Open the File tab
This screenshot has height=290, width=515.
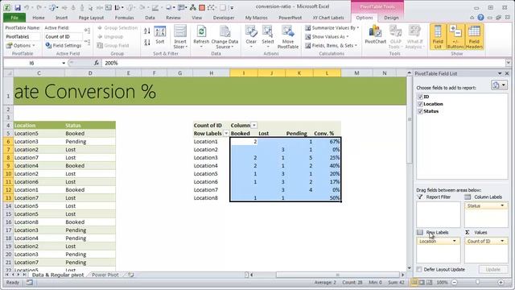pyautogui.click(x=14, y=18)
